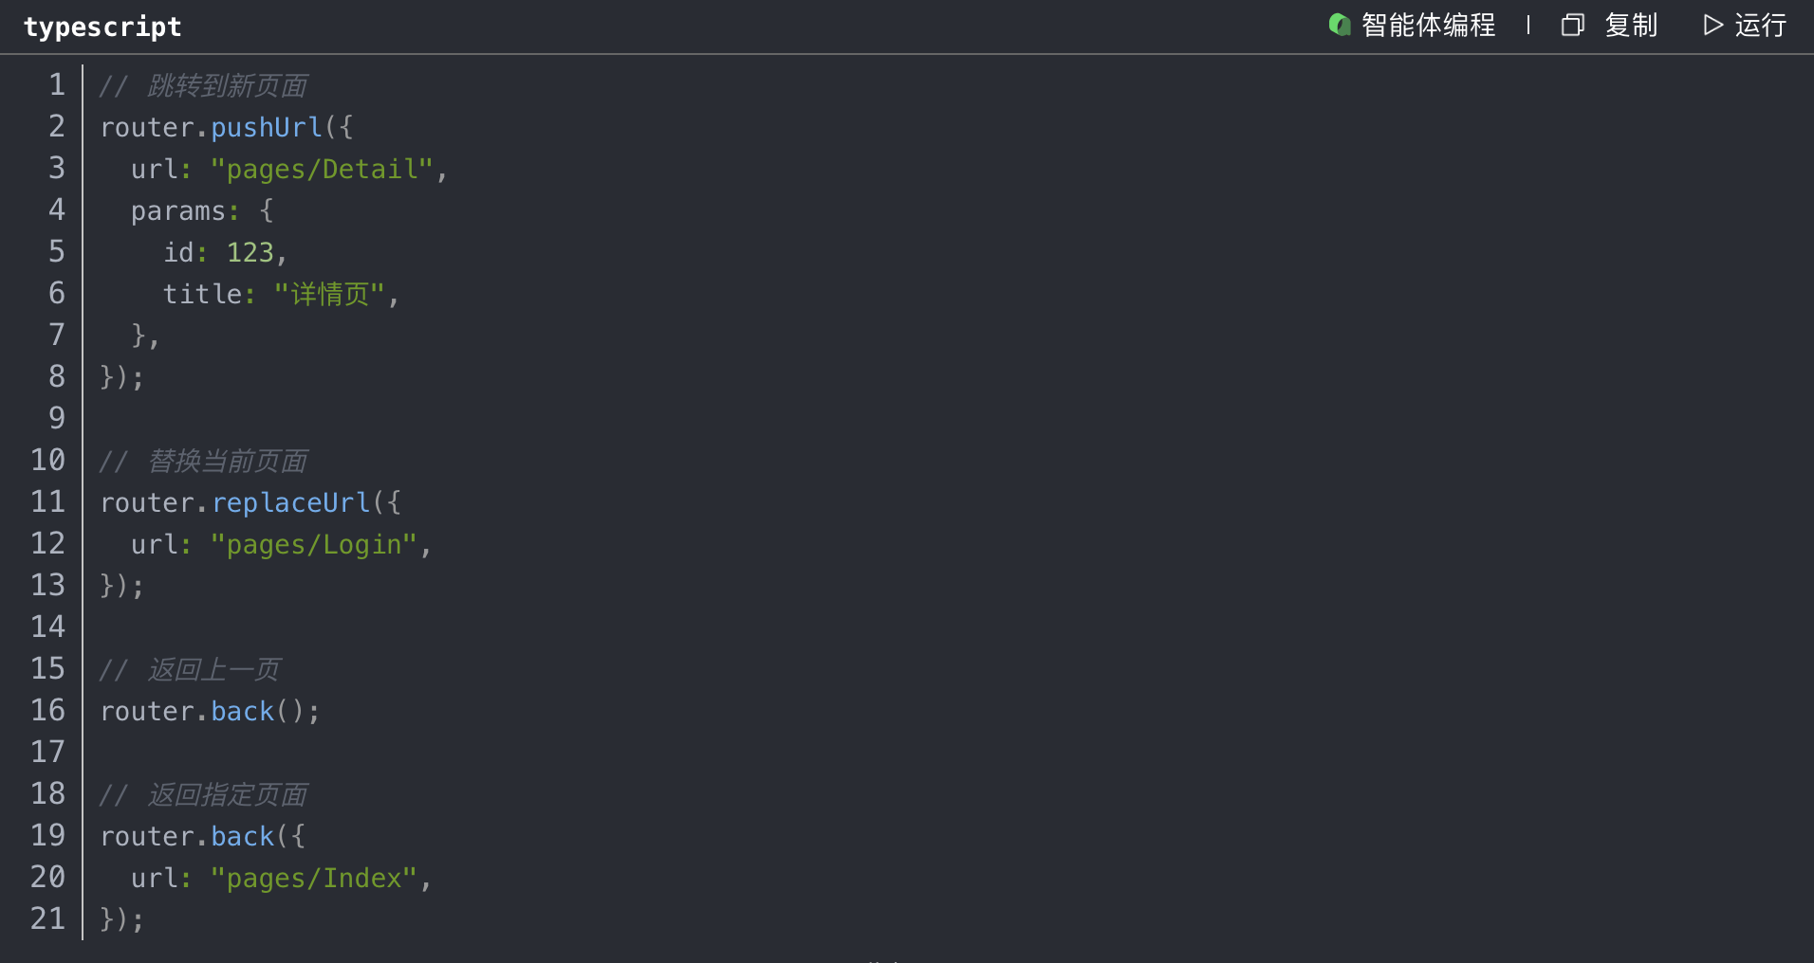Image resolution: width=1814 pixels, height=963 pixels.
Task: Click the replaceUrl method name
Action: (290, 502)
